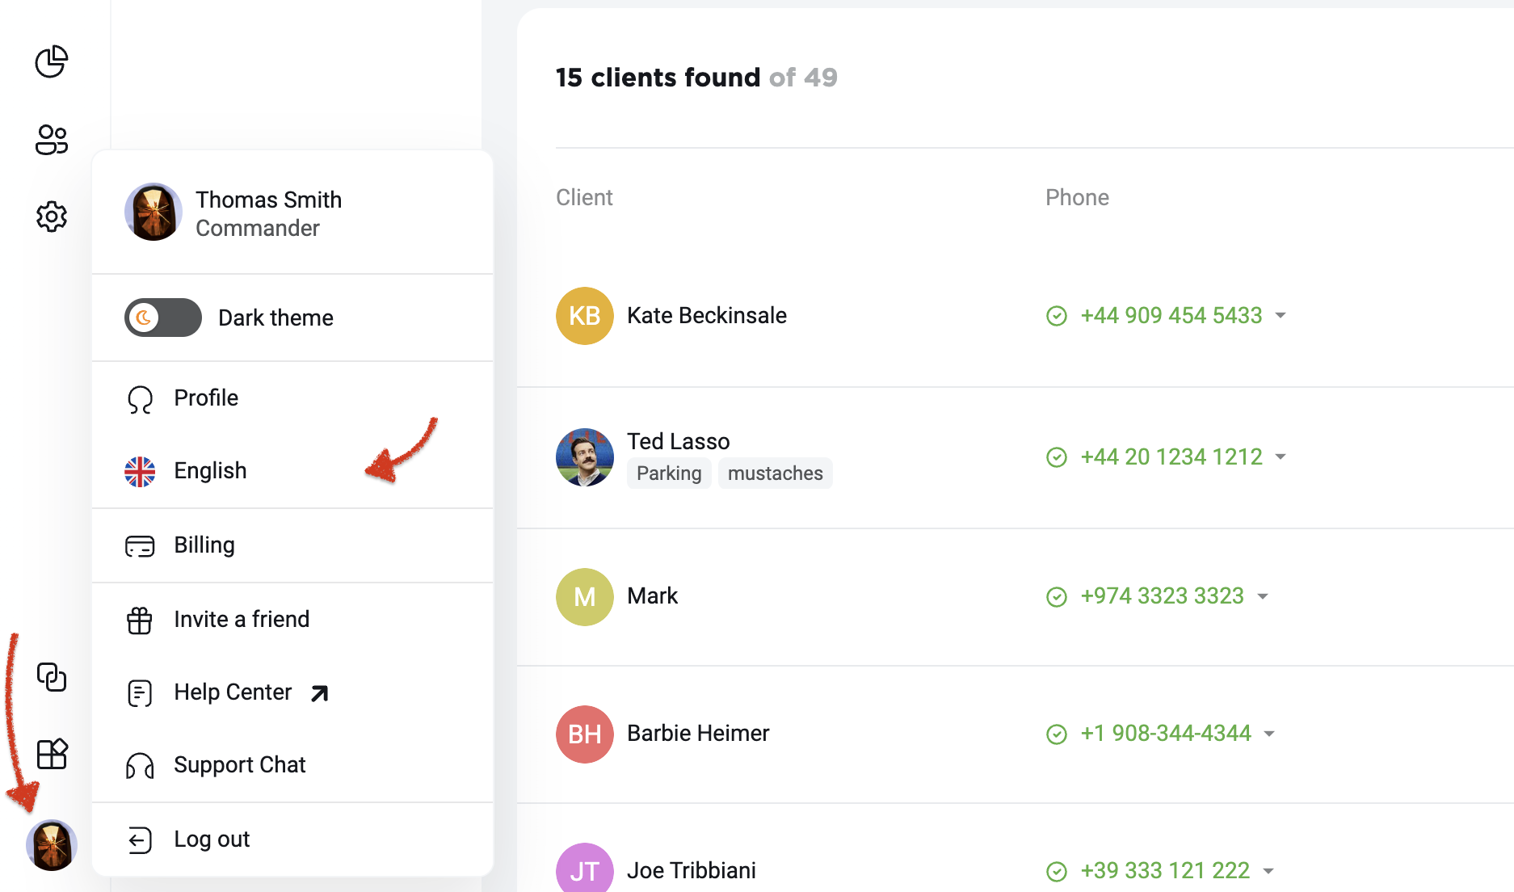Click verified check icon for Kate Beckinsale's phone

[1057, 316]
